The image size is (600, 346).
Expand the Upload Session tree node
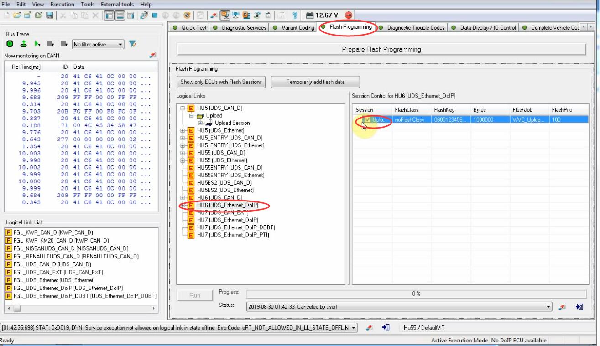(x=200, y=123)
